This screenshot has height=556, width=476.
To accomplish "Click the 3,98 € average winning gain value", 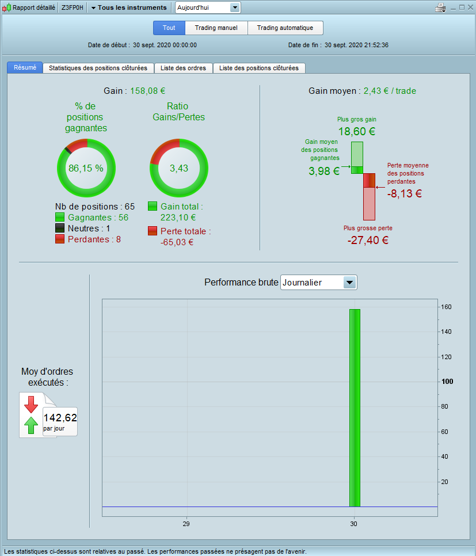I will click(324, 172).
